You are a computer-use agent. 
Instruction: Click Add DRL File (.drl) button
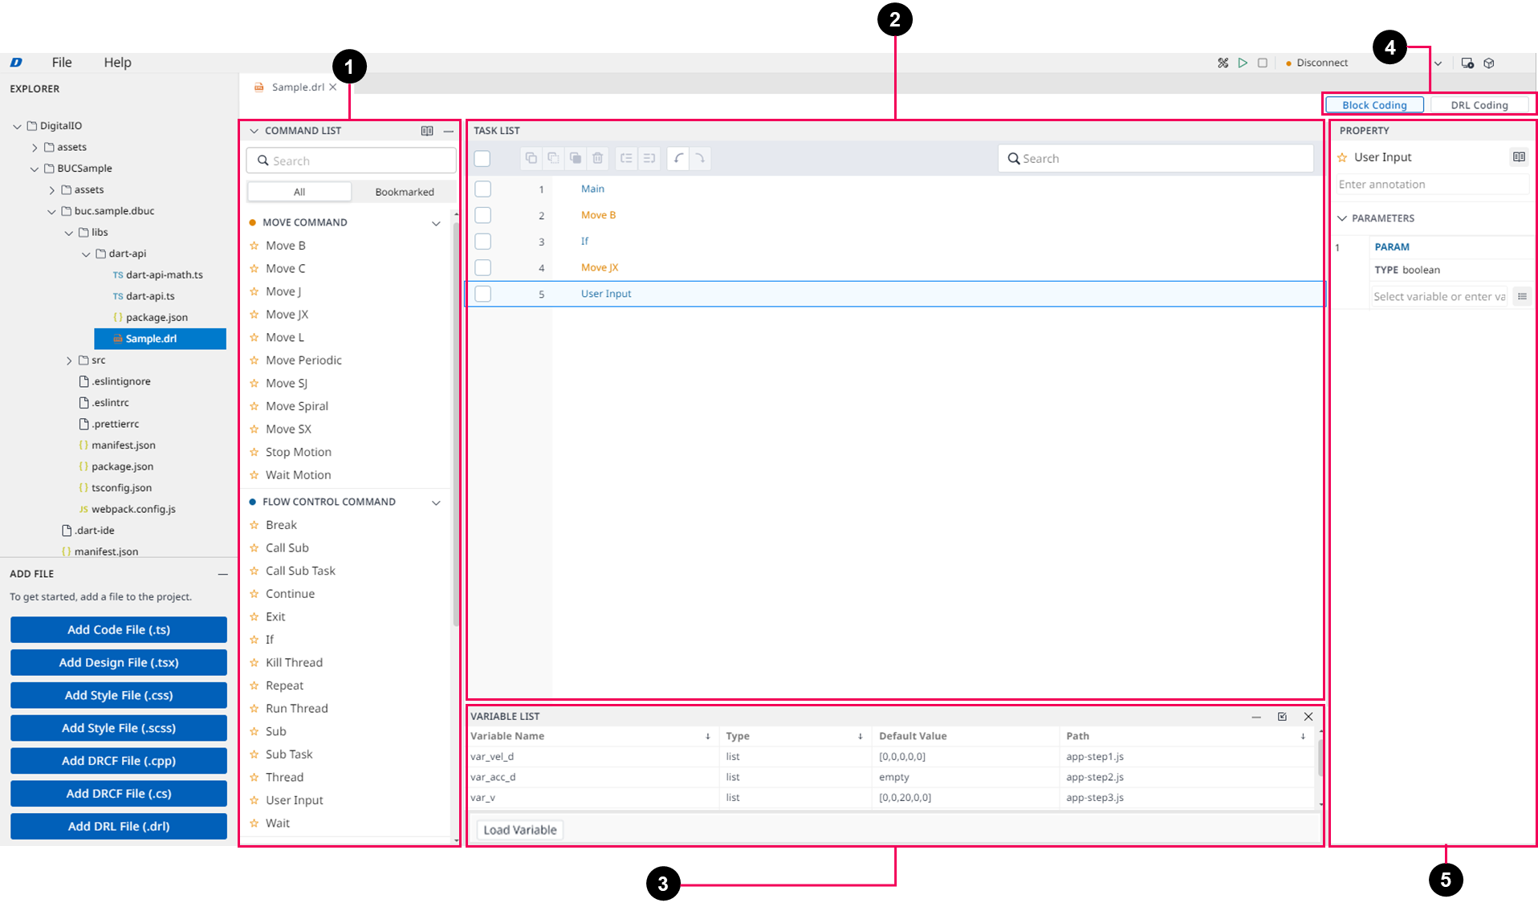pyautogui.click(x=119, y=827)
